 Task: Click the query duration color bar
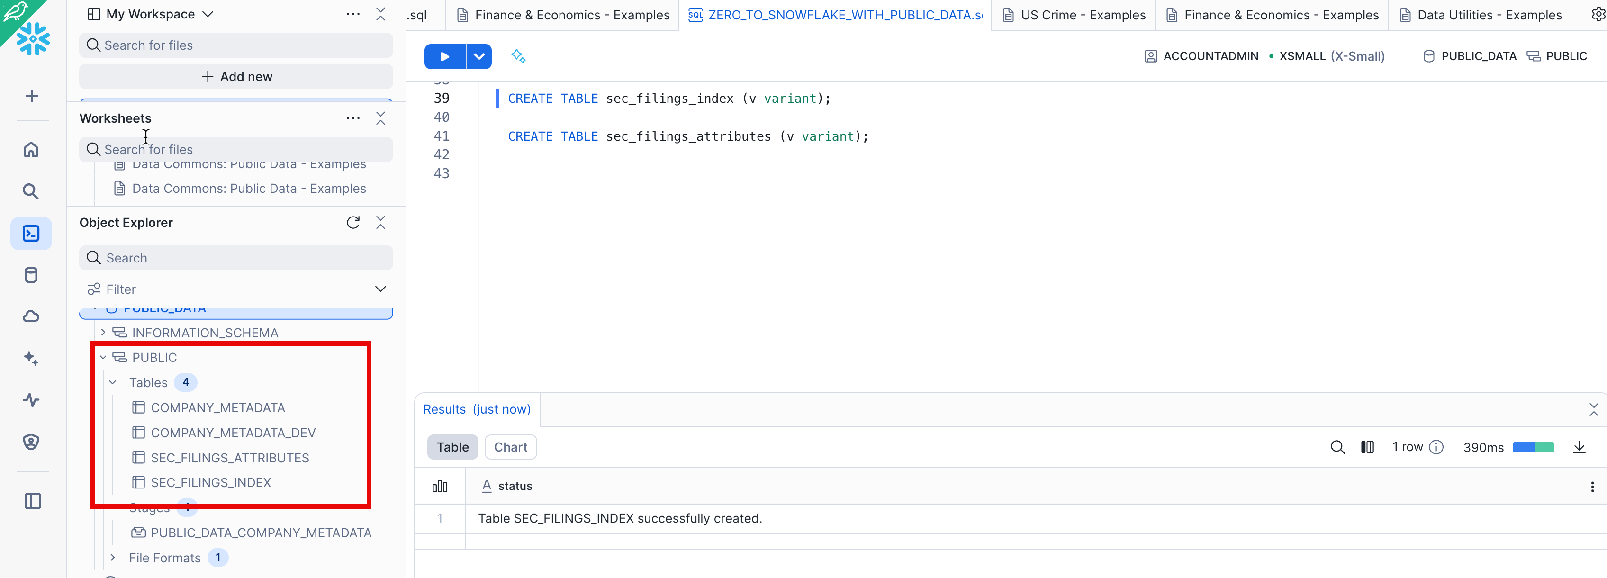click(x=1533, y=447)
